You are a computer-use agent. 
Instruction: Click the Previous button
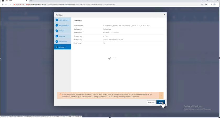click(x=151, y=102)
